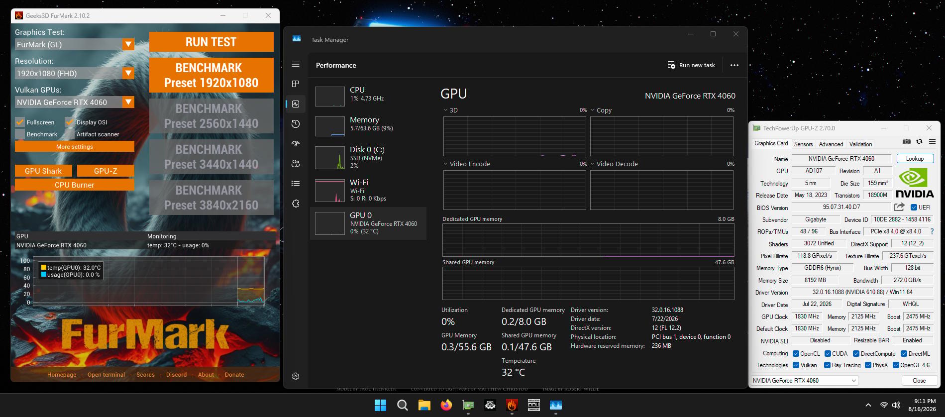945x417 pixels.
Task: Switch to Sensors tab in GPU-Z
Action: 803,144
